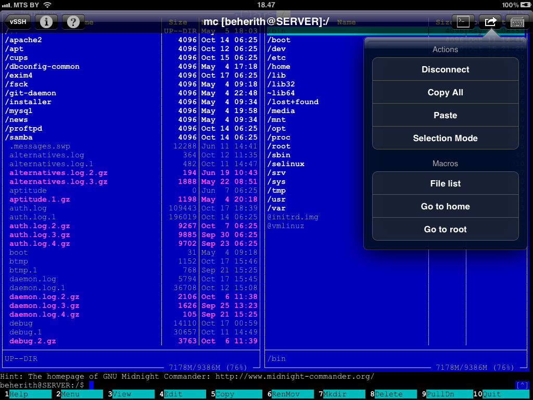
Task: Select @vmlinuz symlink
Action: coord(286,226)
